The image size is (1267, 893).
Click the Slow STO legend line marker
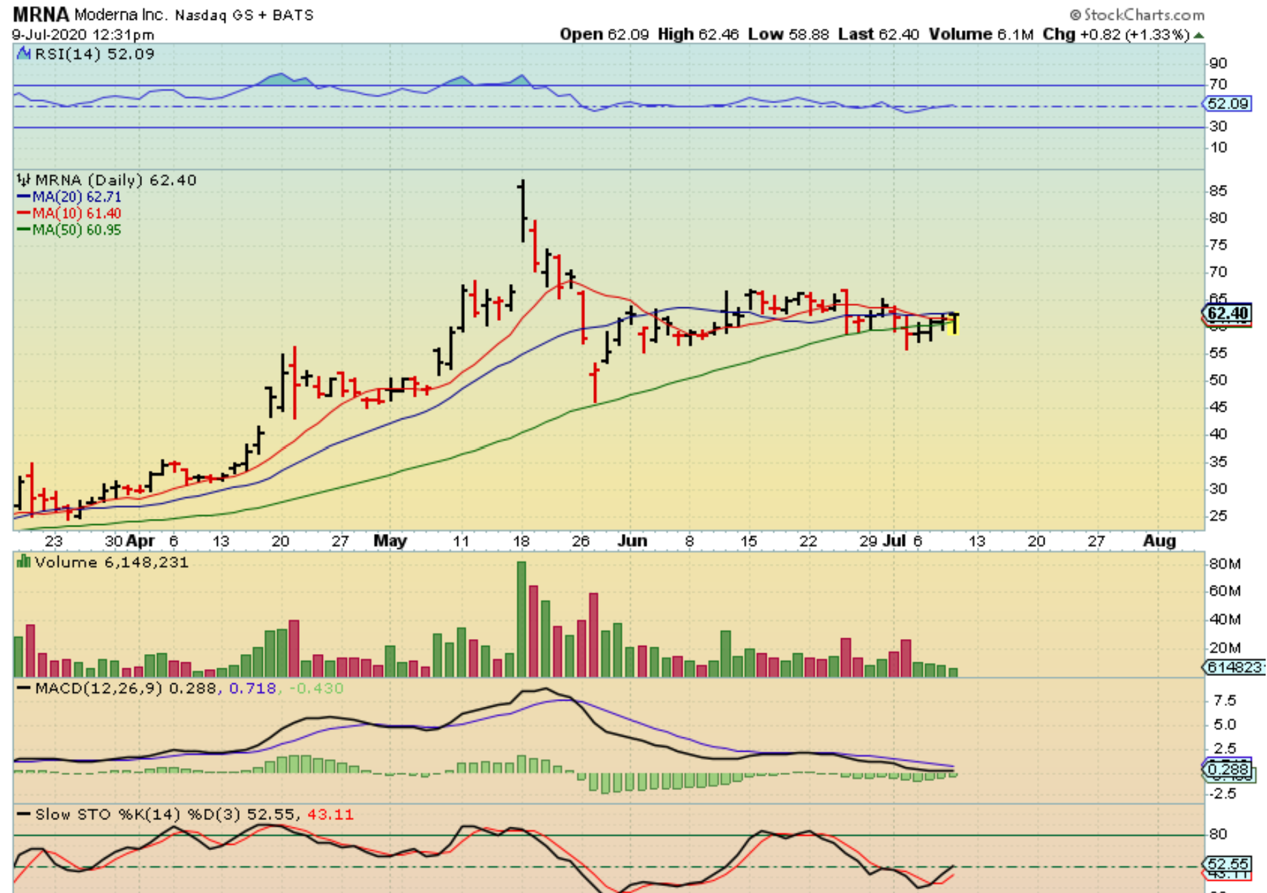click(x=24, y=814)
